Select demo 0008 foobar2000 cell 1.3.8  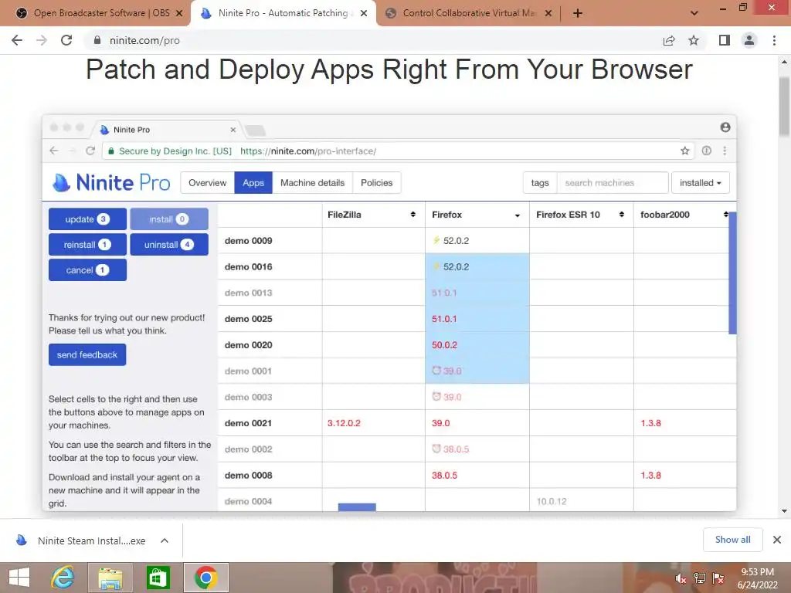pos(684,475)
